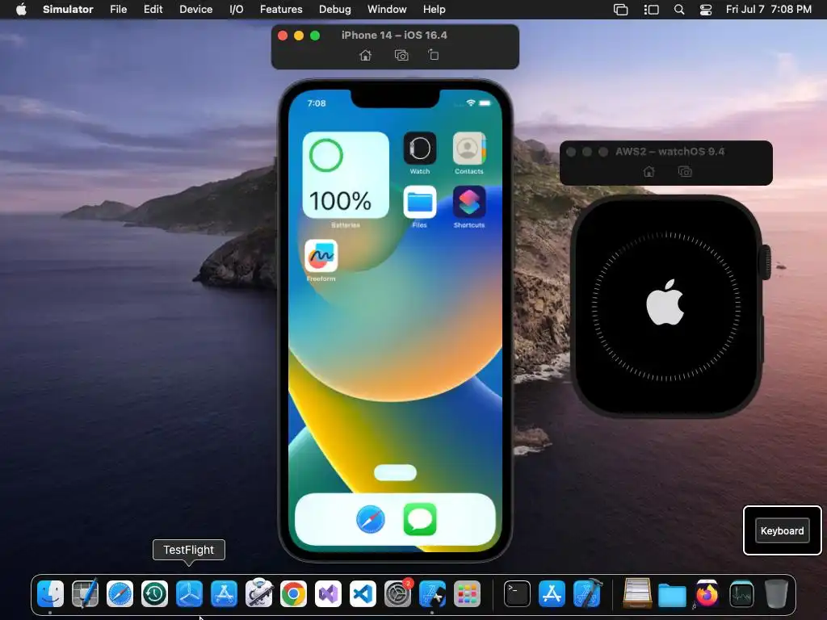
Task: Rotate the iPhone 14 simulator device
Action: (433, 55)
